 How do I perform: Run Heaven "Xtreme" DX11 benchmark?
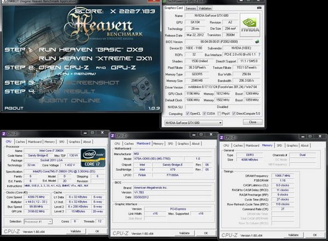95,59
